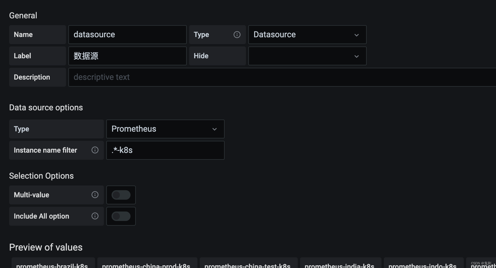Click the chevron on the Hide dropdown

356,56
